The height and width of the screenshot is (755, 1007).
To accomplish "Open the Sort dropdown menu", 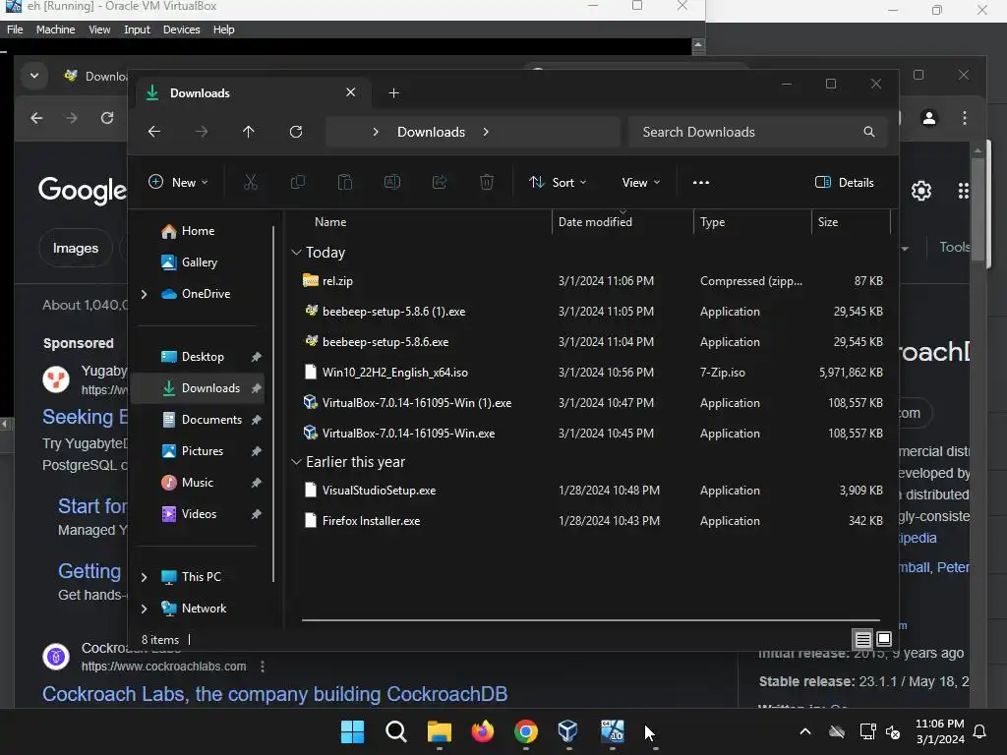I will (557, 182).
